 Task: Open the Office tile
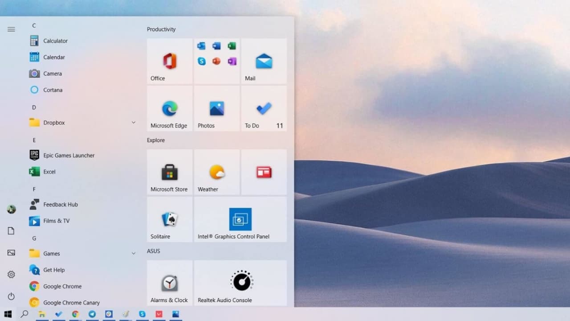(170, 61)
